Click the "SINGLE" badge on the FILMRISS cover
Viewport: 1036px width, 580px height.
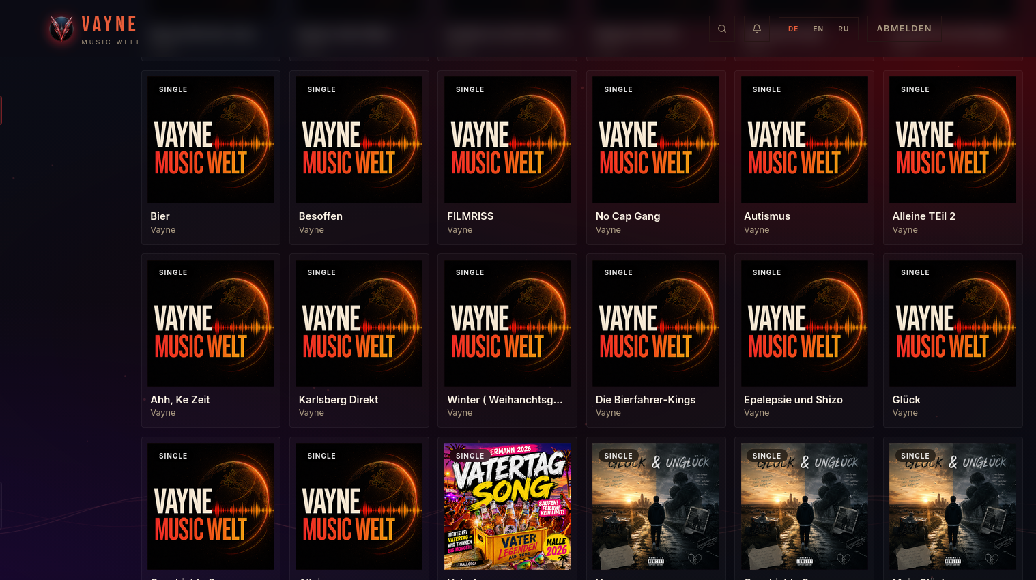pyautogui.click(x=470, y=89)
